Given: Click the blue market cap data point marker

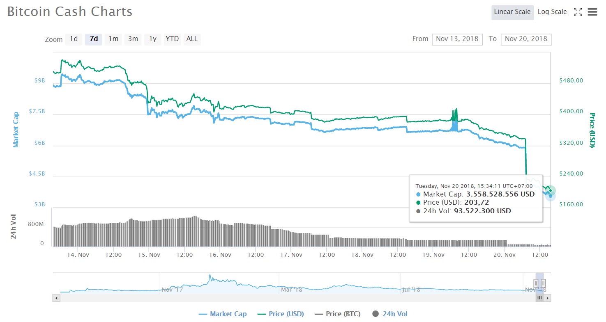Looking at the screenshot, I should pyautogui.click(x=551, y=196).
